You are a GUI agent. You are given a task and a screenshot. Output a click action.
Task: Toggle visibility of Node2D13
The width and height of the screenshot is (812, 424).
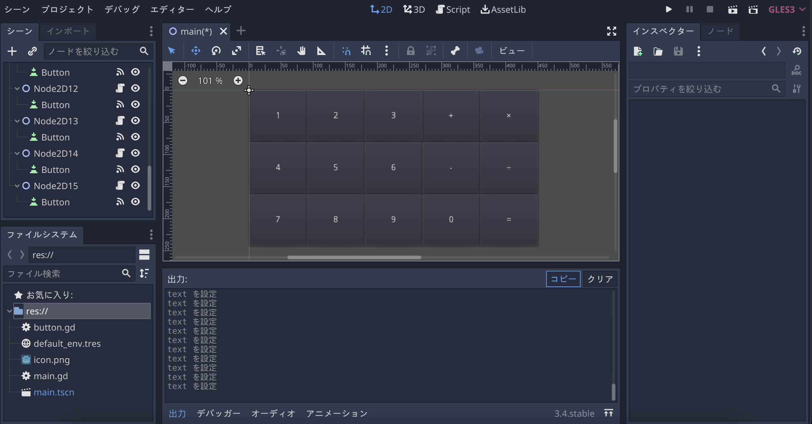point(135,121)
